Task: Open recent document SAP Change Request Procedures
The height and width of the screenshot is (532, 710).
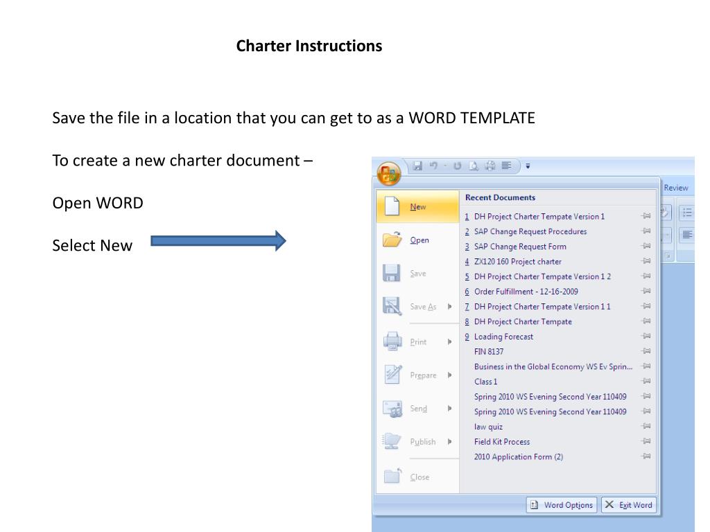Action: coord(530,231)
